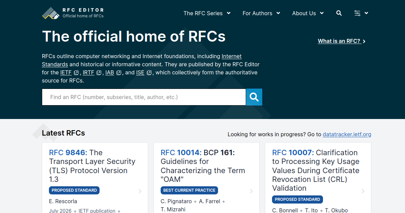Screen dimensions: 405x213
Task: Open the IRTF link
Action: point(88,72)
